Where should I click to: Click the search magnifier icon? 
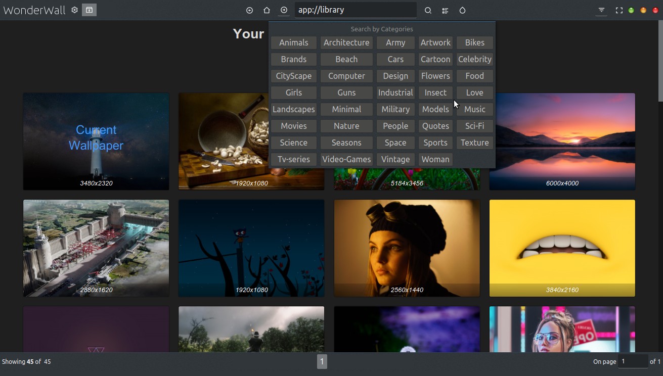point(428,10)
